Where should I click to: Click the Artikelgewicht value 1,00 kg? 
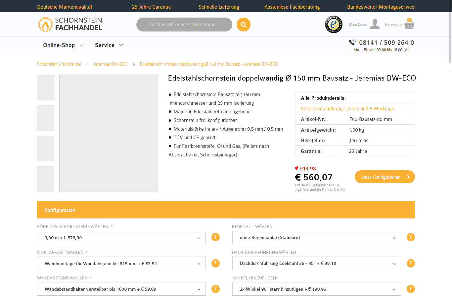click(356, 130)
